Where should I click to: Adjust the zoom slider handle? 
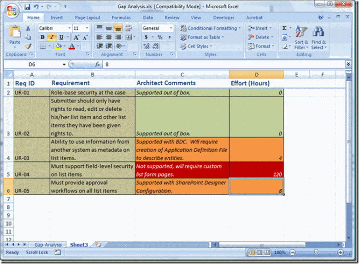click(x=316, y=252)
